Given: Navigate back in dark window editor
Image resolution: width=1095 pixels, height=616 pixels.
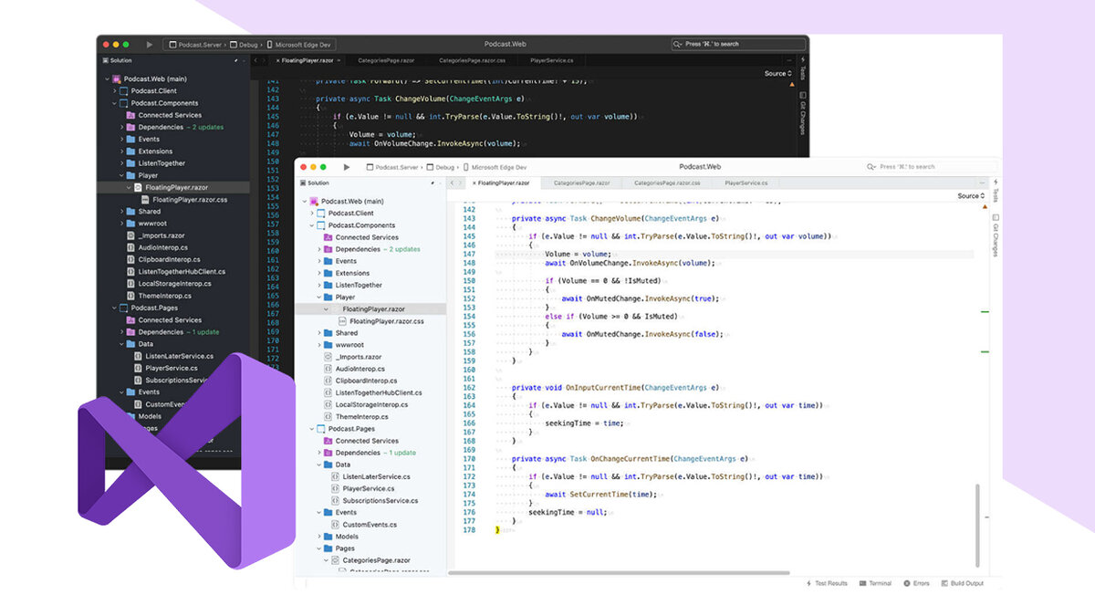Looking at the screenshot, I should coord(255,60).
